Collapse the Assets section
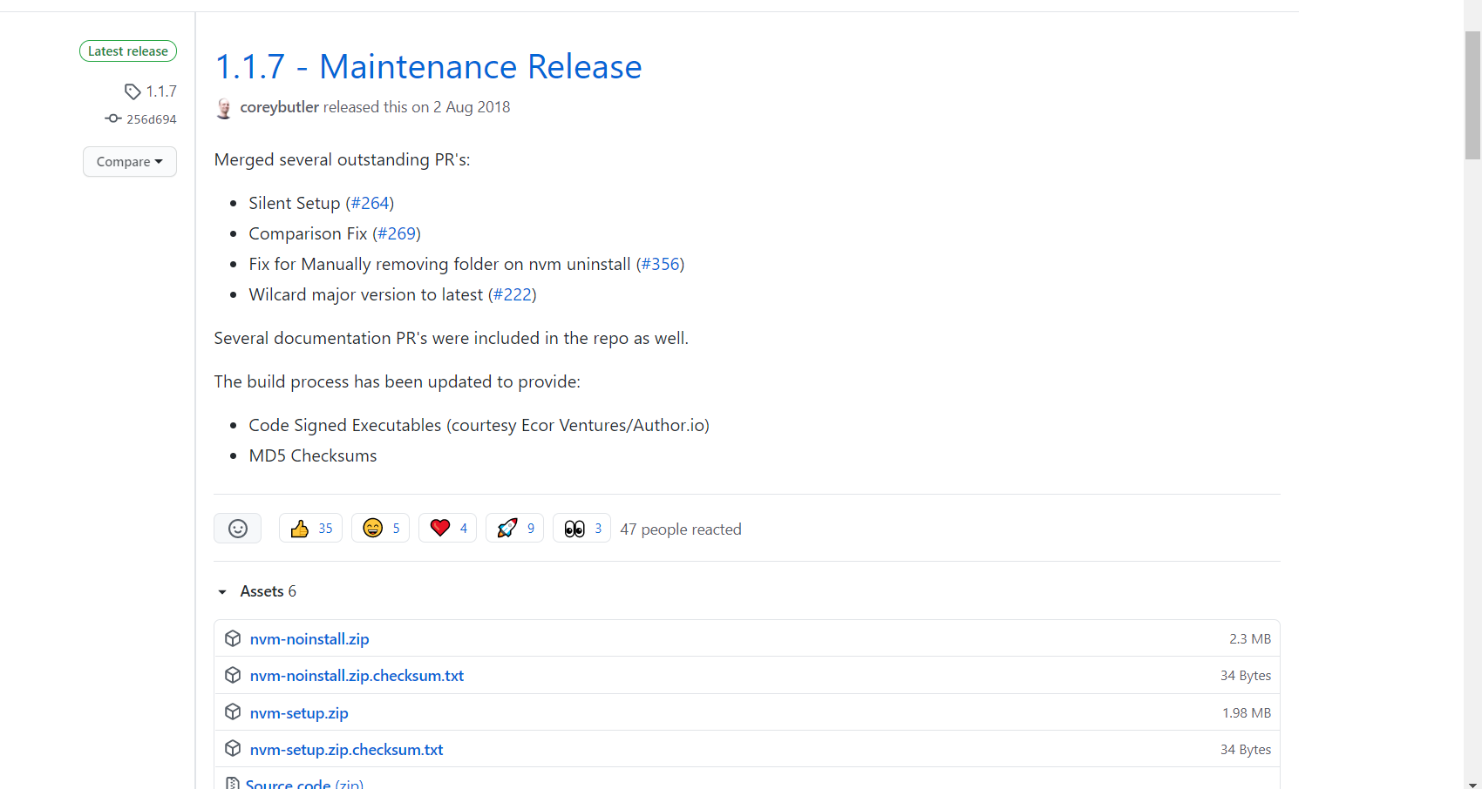Screen dimensions: 1482x789 (222, 591)
